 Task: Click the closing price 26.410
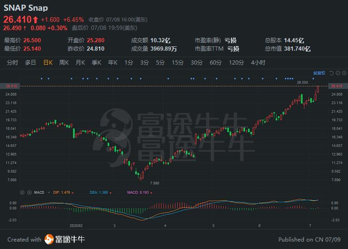point(18,20)
